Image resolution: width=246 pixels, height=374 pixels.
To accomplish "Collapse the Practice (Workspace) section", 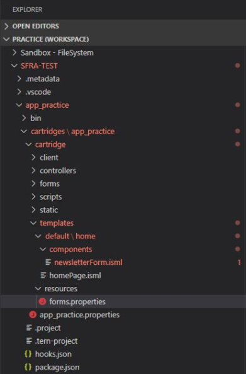I will tap(7, 39).
